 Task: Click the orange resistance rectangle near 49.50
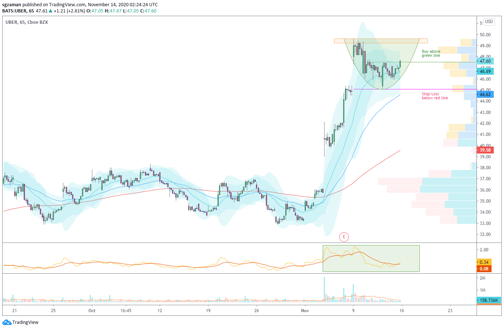click(381, 41)
